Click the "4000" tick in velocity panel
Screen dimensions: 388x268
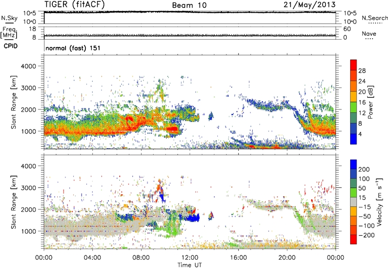[28, 166]
